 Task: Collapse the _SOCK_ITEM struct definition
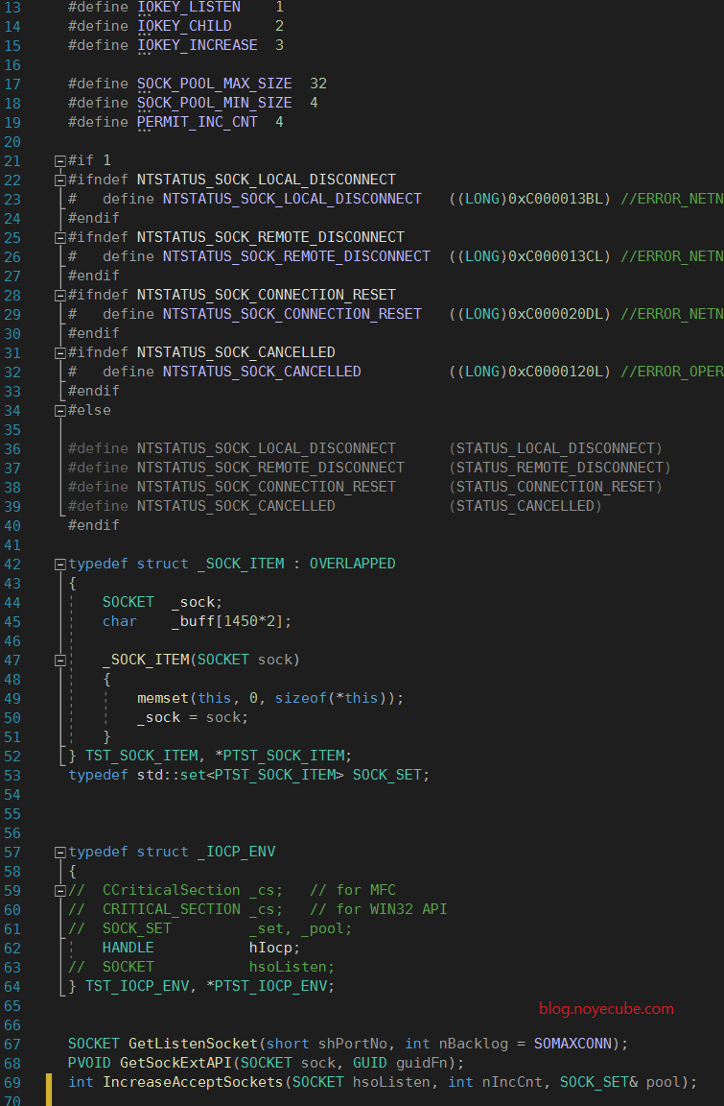point(59,565)
